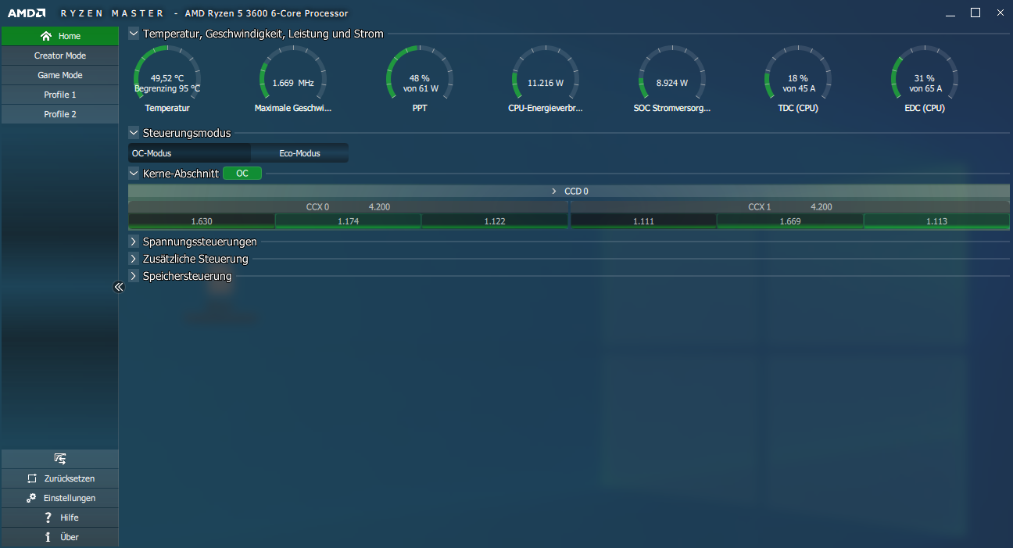Expand Zusätzliche Steuerung section
This screenshot has width=1013, height=548.
coord(134,259)
